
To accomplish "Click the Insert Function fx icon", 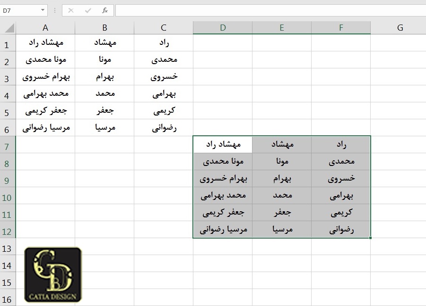I will click(x=105, y=10).
